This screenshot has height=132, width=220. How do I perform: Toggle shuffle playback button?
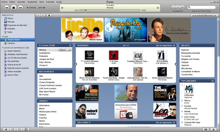(x=13, y=129)
